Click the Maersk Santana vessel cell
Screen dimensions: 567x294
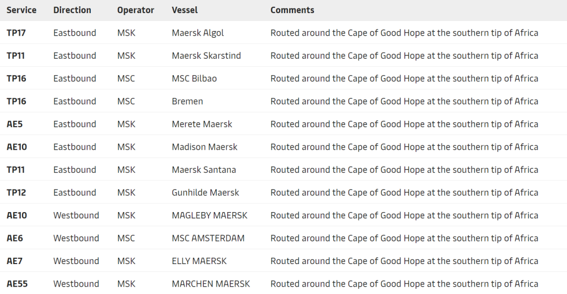coord(204,170)
